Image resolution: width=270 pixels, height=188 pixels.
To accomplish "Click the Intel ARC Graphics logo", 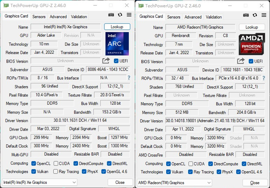I will pos(117,44).
